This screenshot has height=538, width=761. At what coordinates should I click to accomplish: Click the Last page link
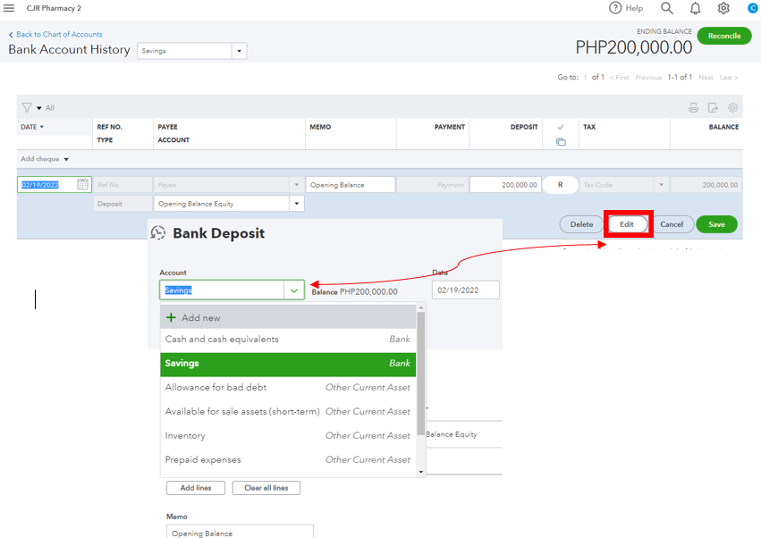point(729,78)
